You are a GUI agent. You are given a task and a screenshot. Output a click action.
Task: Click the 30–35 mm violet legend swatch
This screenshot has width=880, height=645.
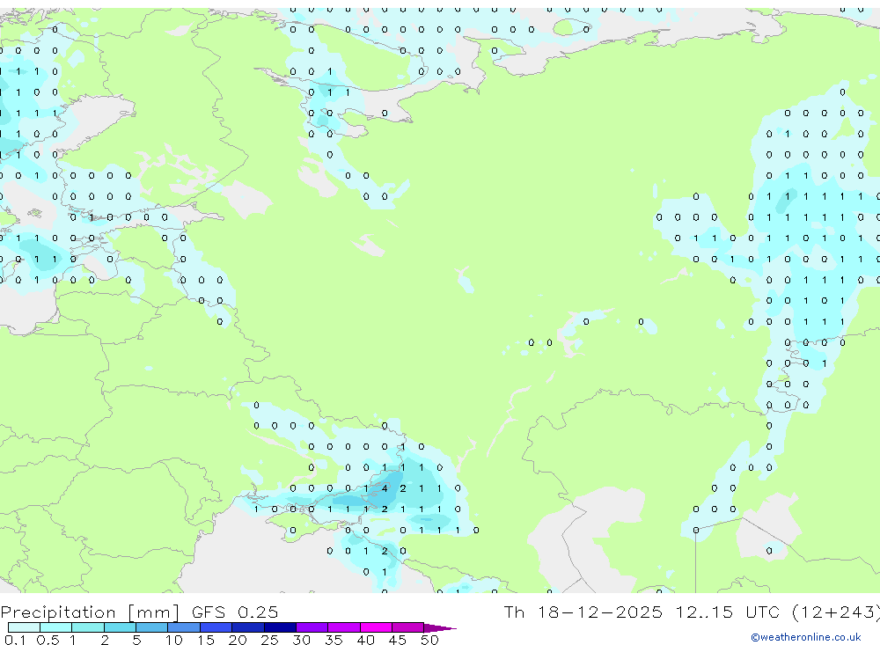point(312,627)
